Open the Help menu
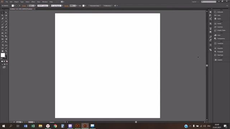Viewport: 230px width, 129px height. 51,2
